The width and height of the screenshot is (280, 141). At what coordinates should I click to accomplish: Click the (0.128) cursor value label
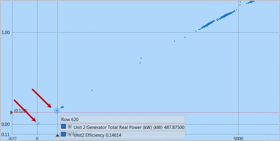click(21, 111)
